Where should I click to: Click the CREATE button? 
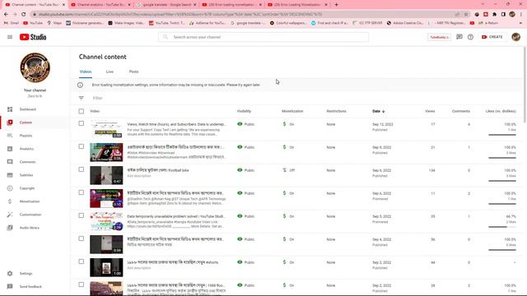point(492,37)
